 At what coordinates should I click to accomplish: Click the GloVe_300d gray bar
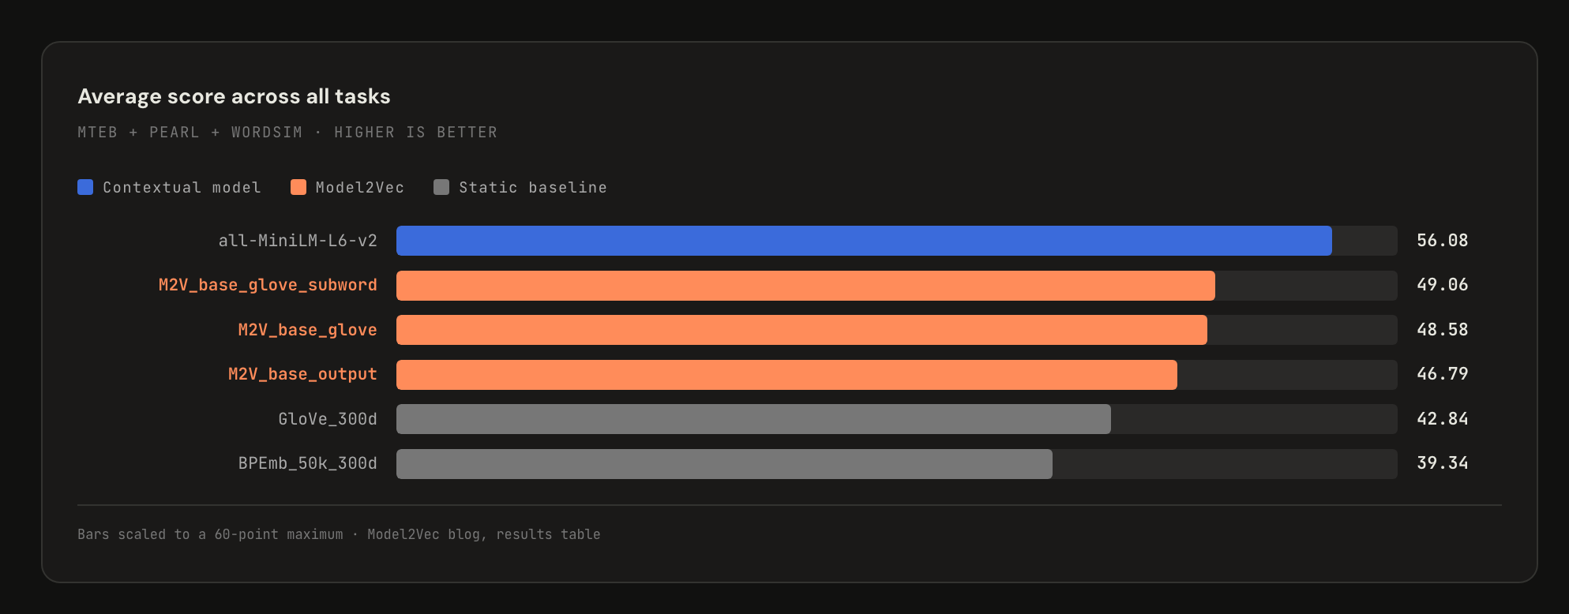(x=753, y=419)
